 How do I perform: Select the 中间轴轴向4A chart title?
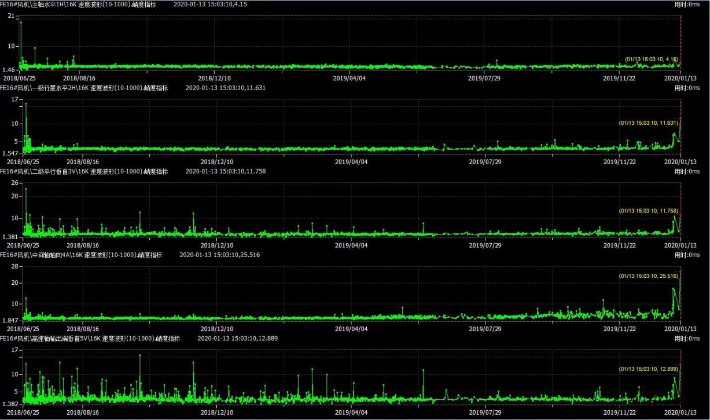tap(81, 255)
